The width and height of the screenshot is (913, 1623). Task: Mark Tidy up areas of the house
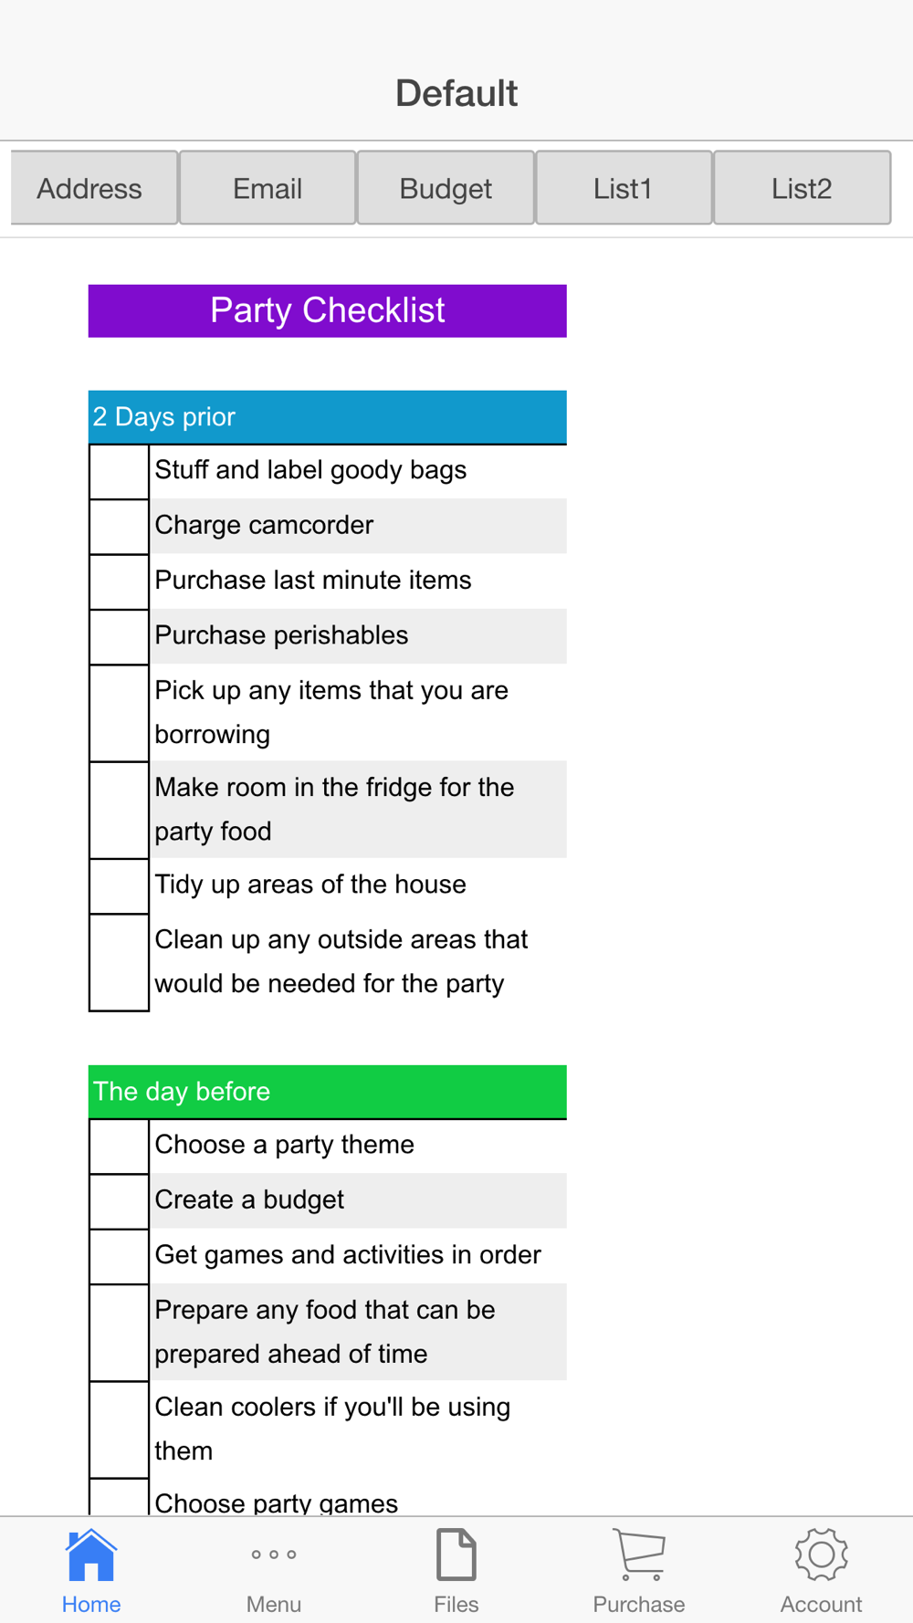pyautogui.click(x=119, y=885)
